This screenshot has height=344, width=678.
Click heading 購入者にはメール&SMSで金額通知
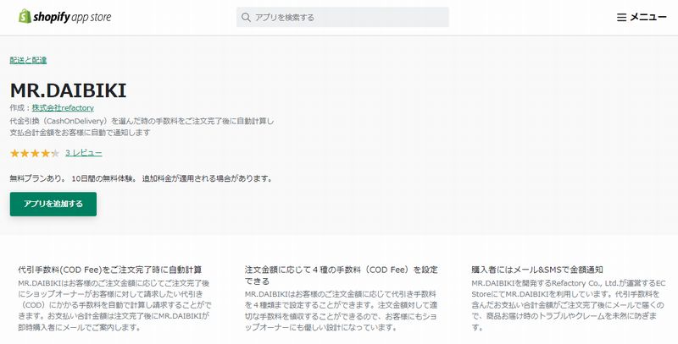coord(537,270)
